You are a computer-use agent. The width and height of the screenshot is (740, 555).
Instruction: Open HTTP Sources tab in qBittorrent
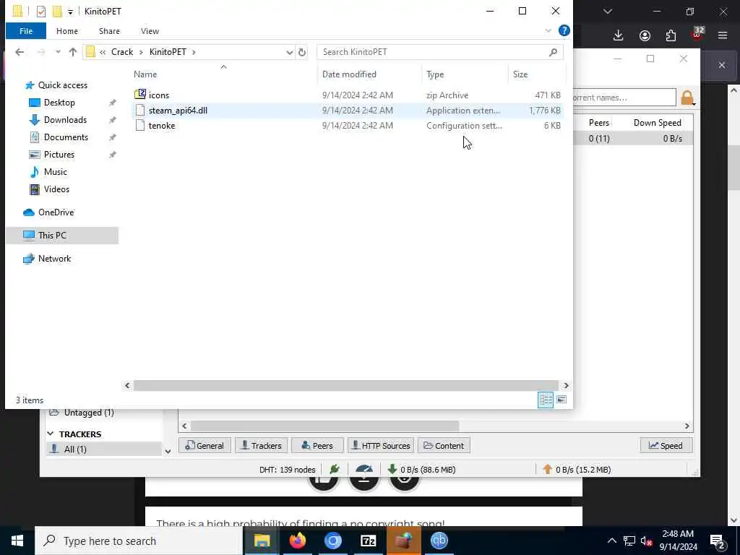point(381,445)
